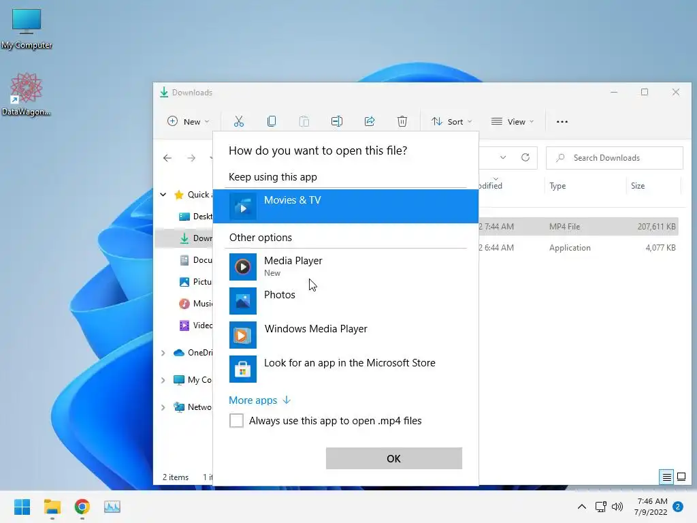
Task: Open the New dropdown in toolbar
Action: coord(188,121)
